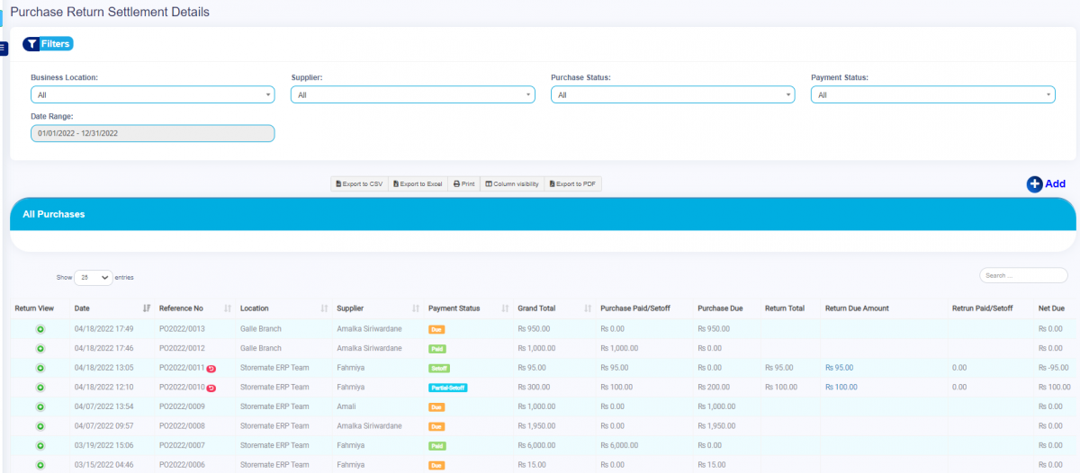Viewport: 1080px width, 473px height.
Task: Open the sidebar menu hamburger icon
Action: tap(4, 48)
